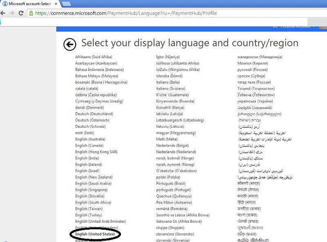Choose norsk, bokmål (Norge)
Viewport: 327px width, 242px height.
[x=175, y=158]
